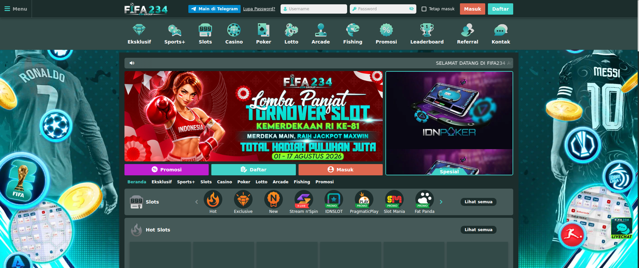Open the IDNPoker Spesial promo card
Viewport: 639px width, 268px height.
pos(449,123)
